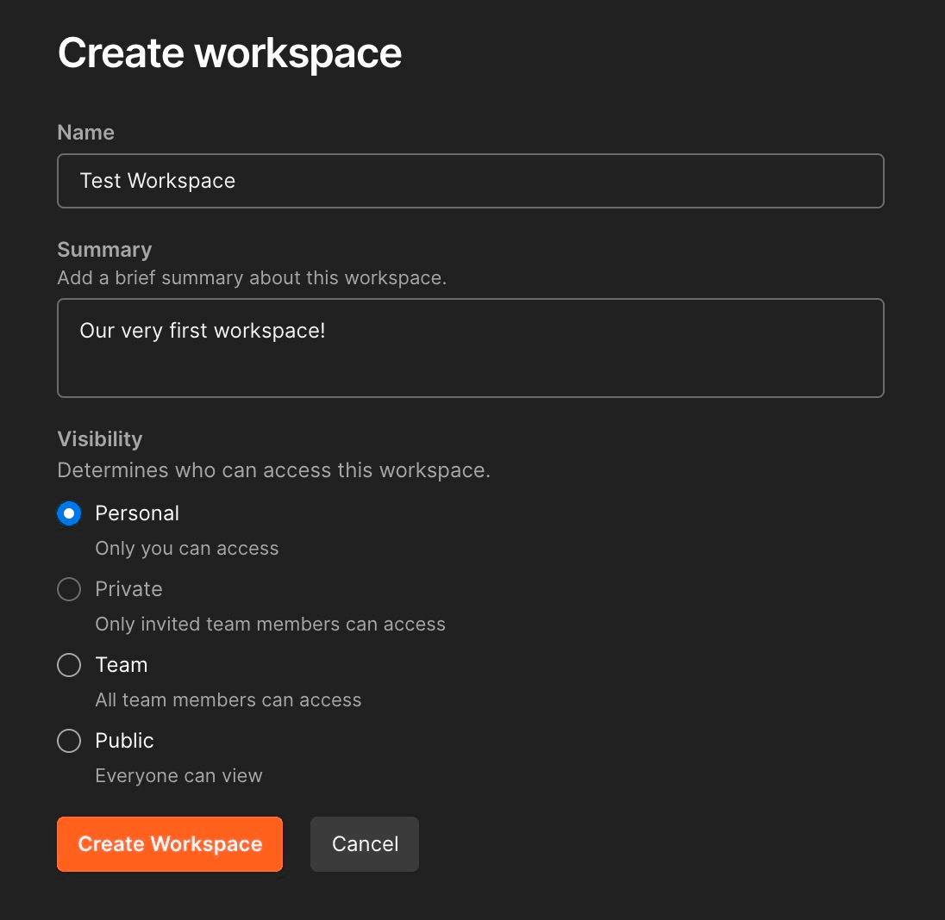Click the 'Visibility' section label
The image size is (945, 920).
(100, 439)
